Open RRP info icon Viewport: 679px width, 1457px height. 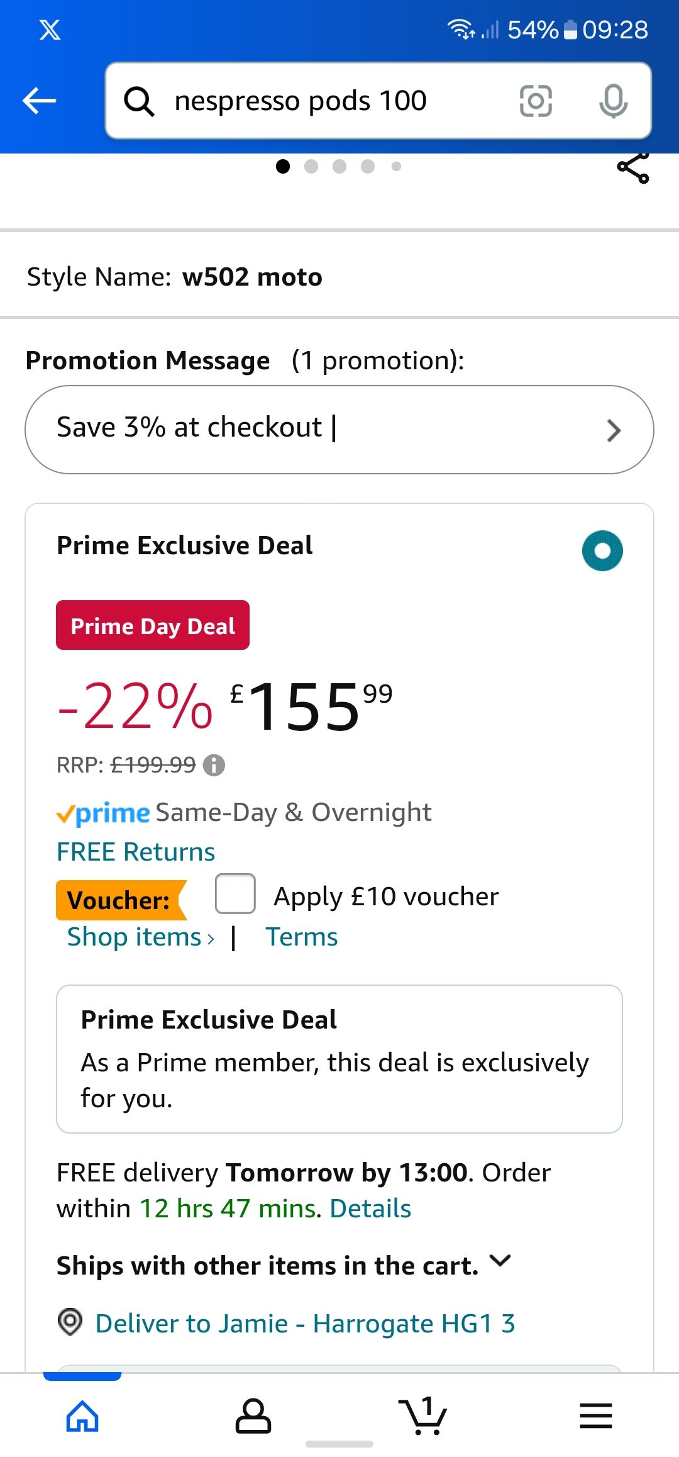point(214,765)
